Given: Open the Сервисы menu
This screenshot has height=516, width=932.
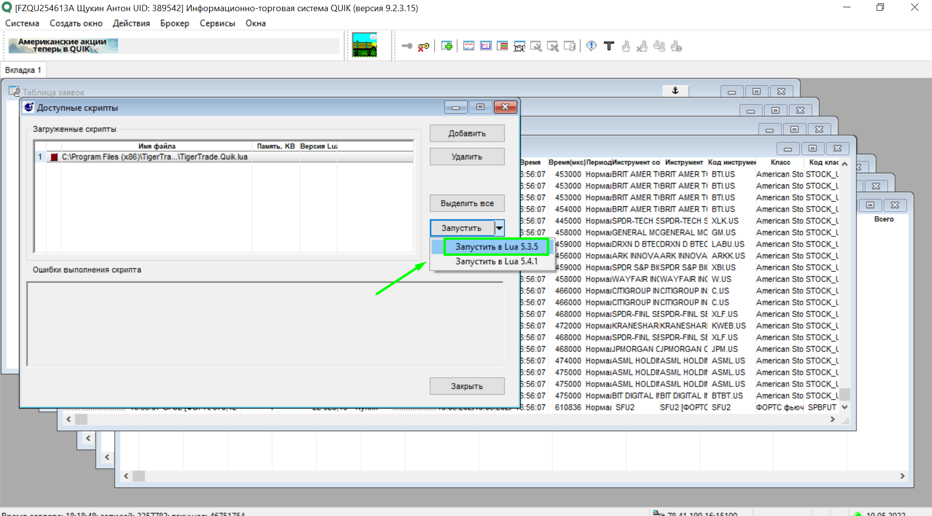Looking at the screenshot, I should [x=217, y=23].
